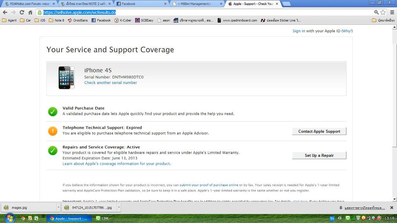Click the iPhone 4S product image
Viewport: 397px width, 223px height.
click(x=67, y=77)
